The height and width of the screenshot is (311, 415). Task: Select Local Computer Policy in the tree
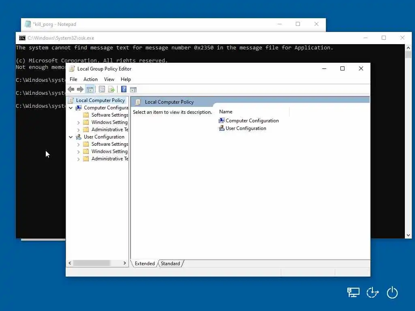101,100
